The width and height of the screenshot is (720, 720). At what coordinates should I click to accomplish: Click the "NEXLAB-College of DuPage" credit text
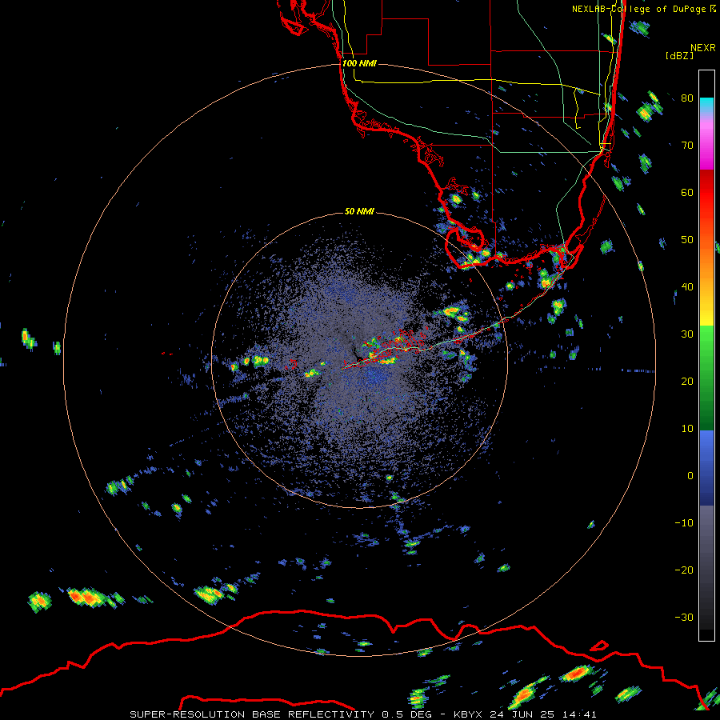coord(638,9)
